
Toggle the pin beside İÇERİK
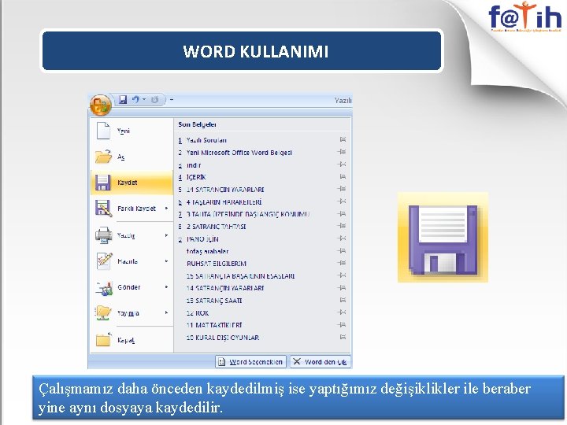click(x=342, y=176)
